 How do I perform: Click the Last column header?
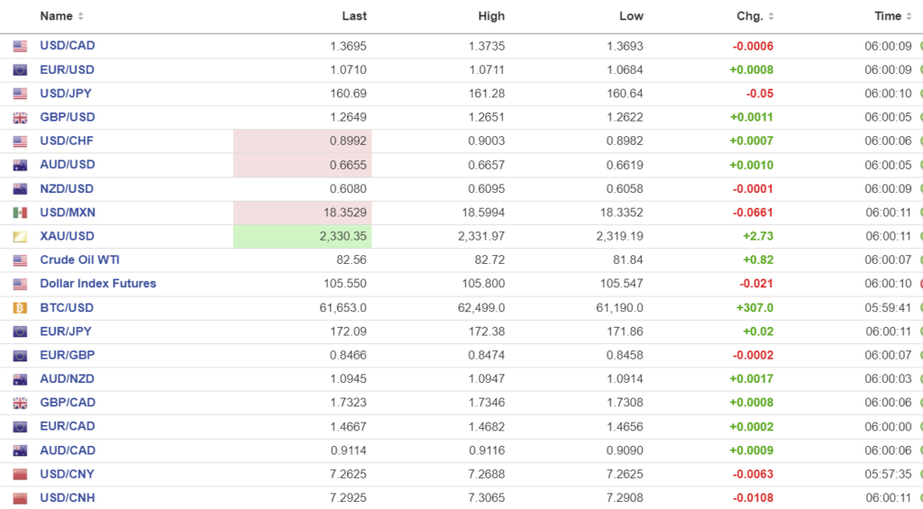pyautogui.click(x=354, y=16)
